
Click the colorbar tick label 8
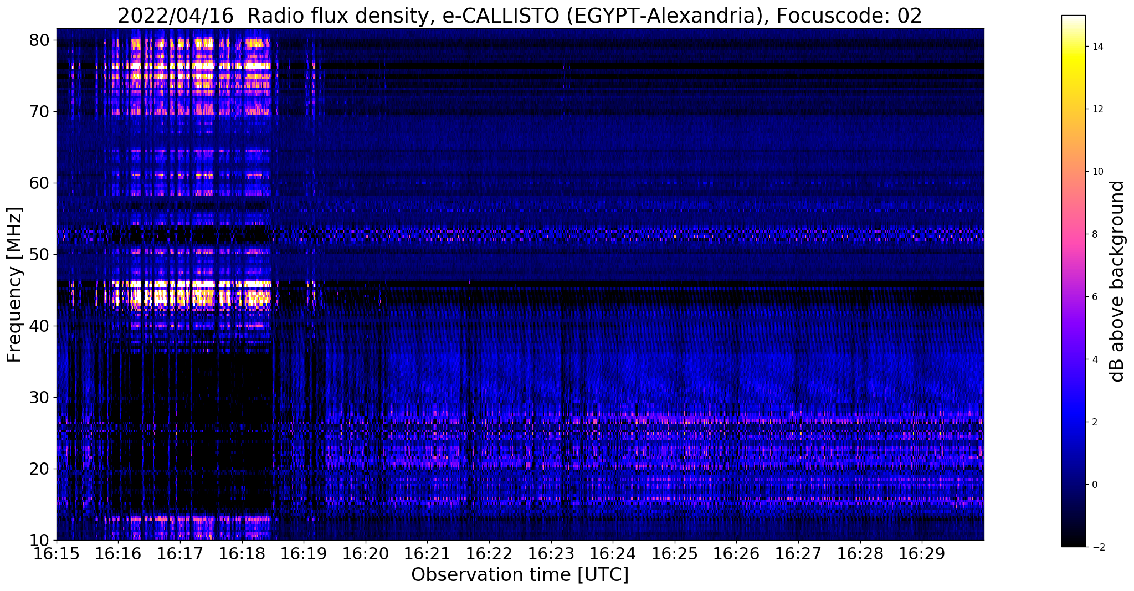(1094, 234)
